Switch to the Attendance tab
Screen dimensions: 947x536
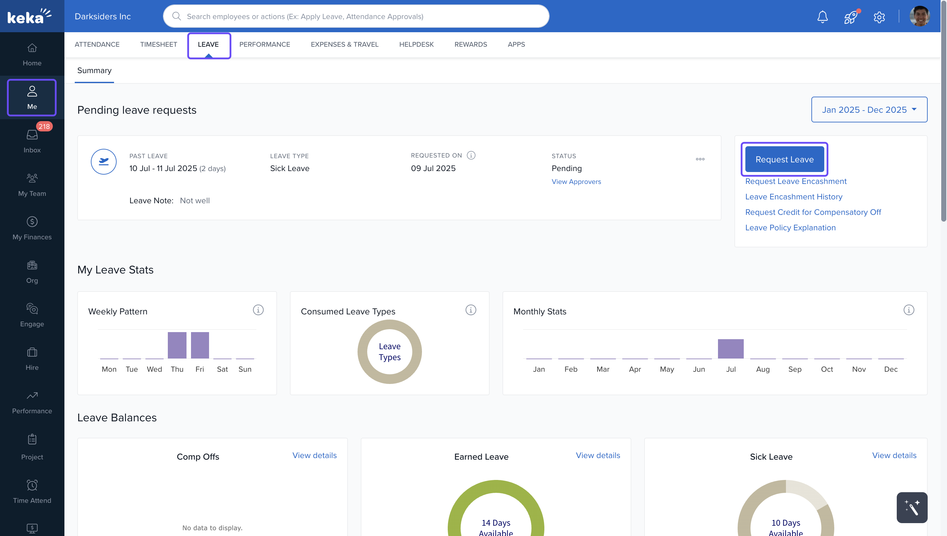click(x=97, y=44)
